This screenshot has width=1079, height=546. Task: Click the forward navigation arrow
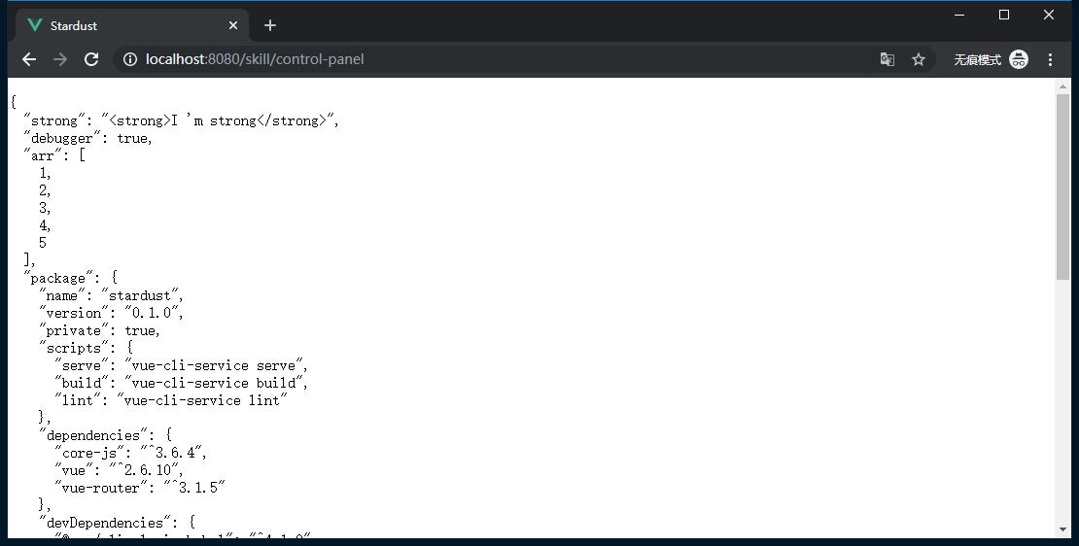coord(60,59)
